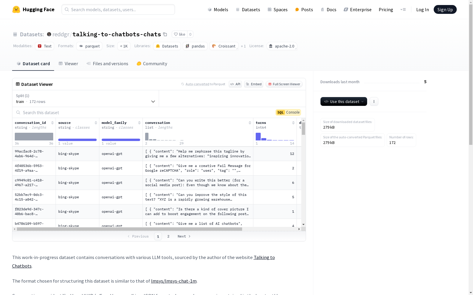
Task: Open the apache-2.0 license tag
Action: [x=282, y=46]
